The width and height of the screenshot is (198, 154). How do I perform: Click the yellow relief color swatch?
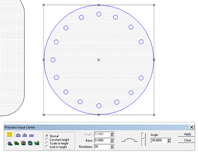click(x=9, y=135)
